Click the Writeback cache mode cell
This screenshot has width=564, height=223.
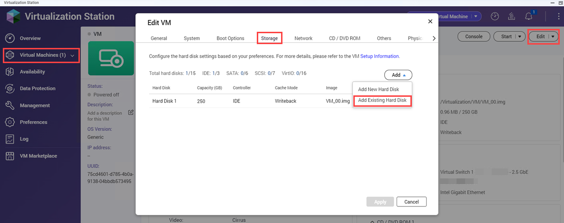285,101
